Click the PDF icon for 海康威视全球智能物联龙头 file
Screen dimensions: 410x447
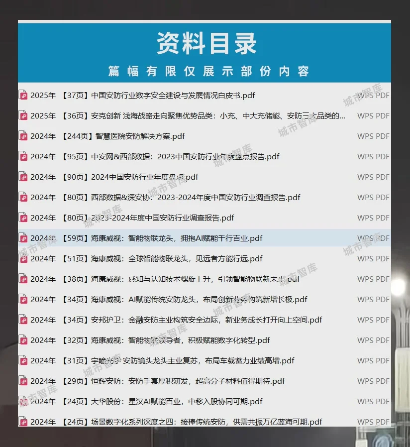click(23, 258)
